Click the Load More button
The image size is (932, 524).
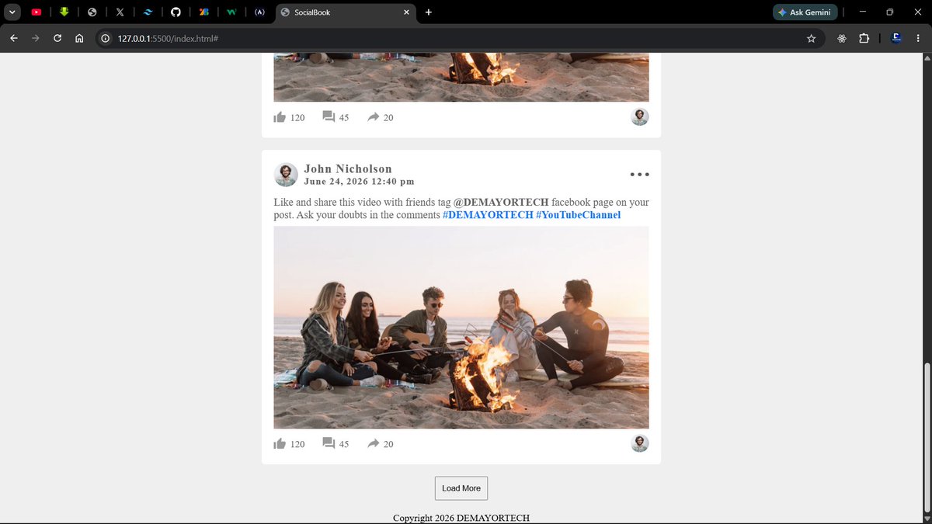461,488
